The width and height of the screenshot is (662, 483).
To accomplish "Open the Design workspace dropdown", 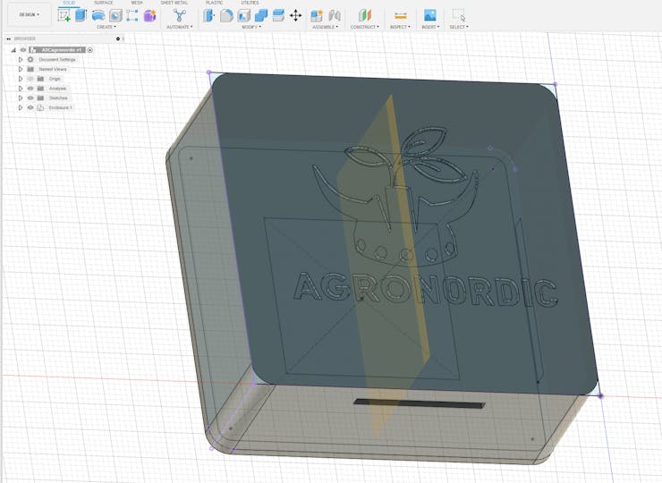I will click(x=29, y=14).
